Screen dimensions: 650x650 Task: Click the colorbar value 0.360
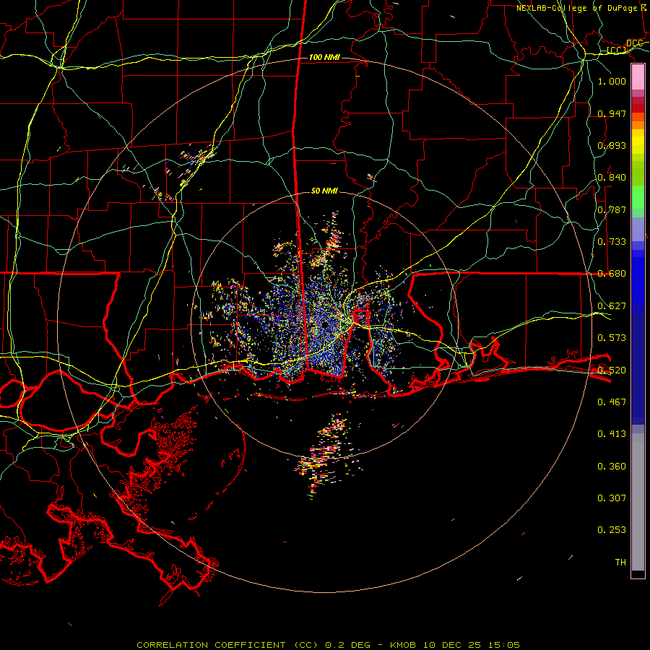[x=612, y=467]
